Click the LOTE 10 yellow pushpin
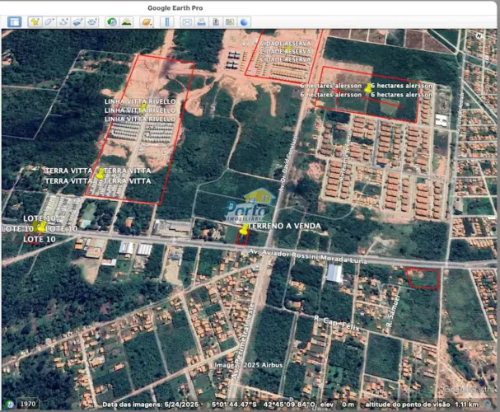The width and height of the screenshot is (500, 412). click(x=41, y=227)
